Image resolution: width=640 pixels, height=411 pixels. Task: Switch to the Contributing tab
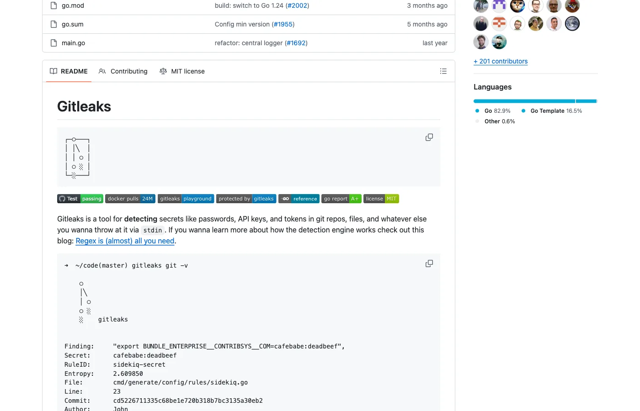128,71
